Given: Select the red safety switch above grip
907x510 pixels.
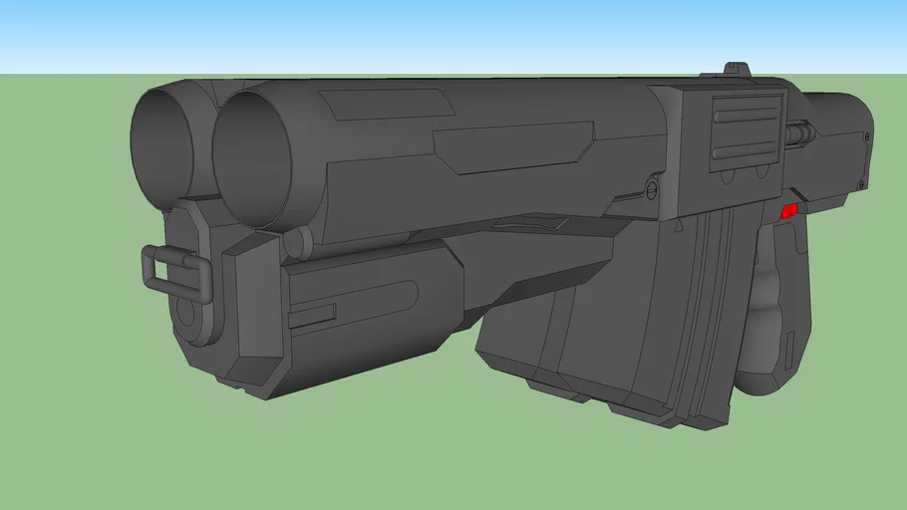Looking at the screenshot, I should click(x=790, y=210).
